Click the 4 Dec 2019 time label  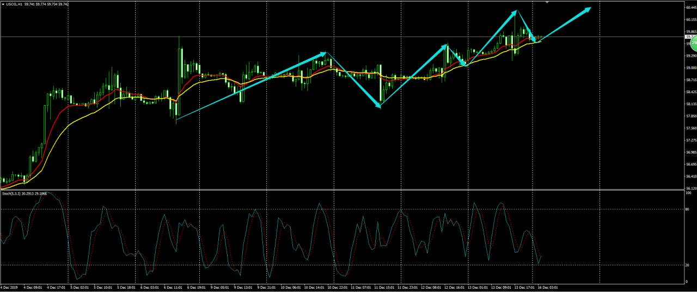9,287
